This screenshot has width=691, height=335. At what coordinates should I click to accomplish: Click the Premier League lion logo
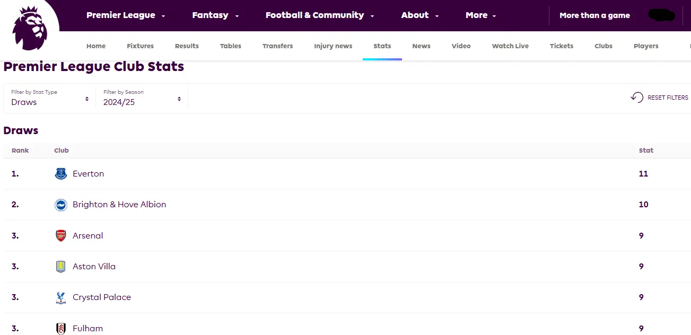[30, 28]
